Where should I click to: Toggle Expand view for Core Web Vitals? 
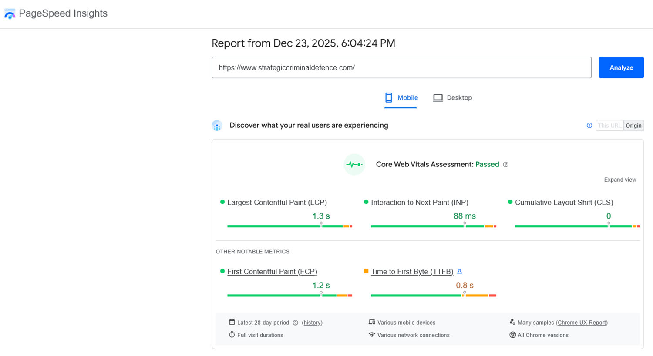tap(620, 180)
